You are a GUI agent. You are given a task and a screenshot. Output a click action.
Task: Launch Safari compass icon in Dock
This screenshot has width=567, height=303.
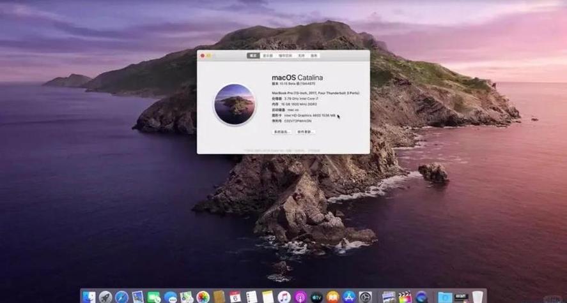122,297
